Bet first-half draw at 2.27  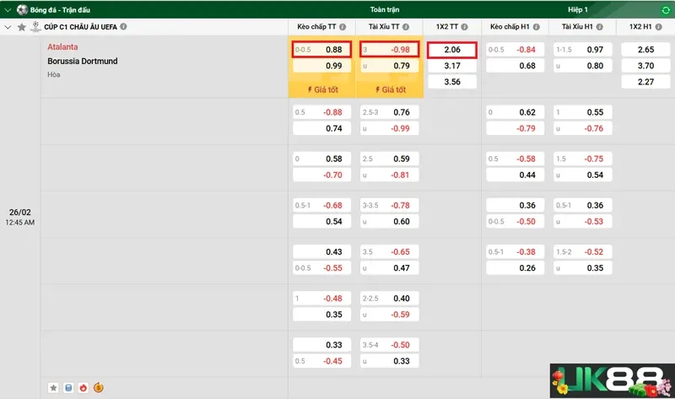pyautogui.click(x=645, y=82)
